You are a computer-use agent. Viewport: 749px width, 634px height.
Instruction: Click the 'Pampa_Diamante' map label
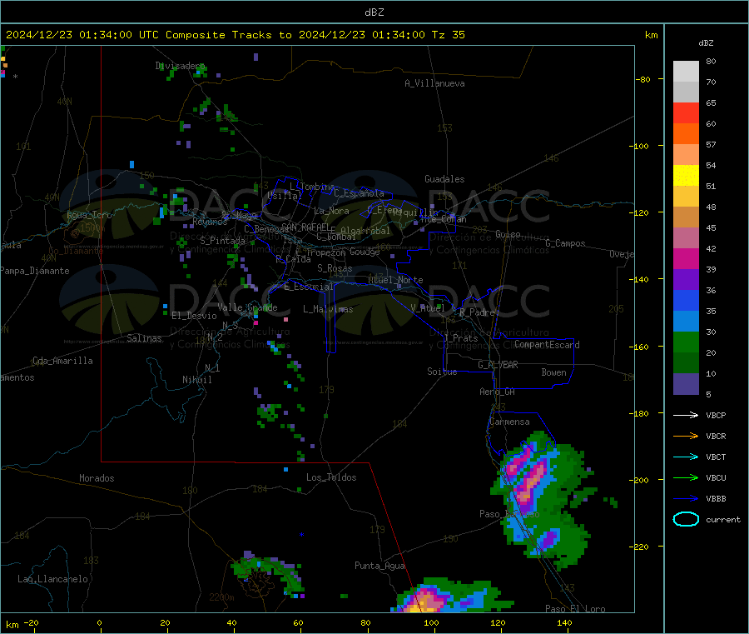(35, 271)
